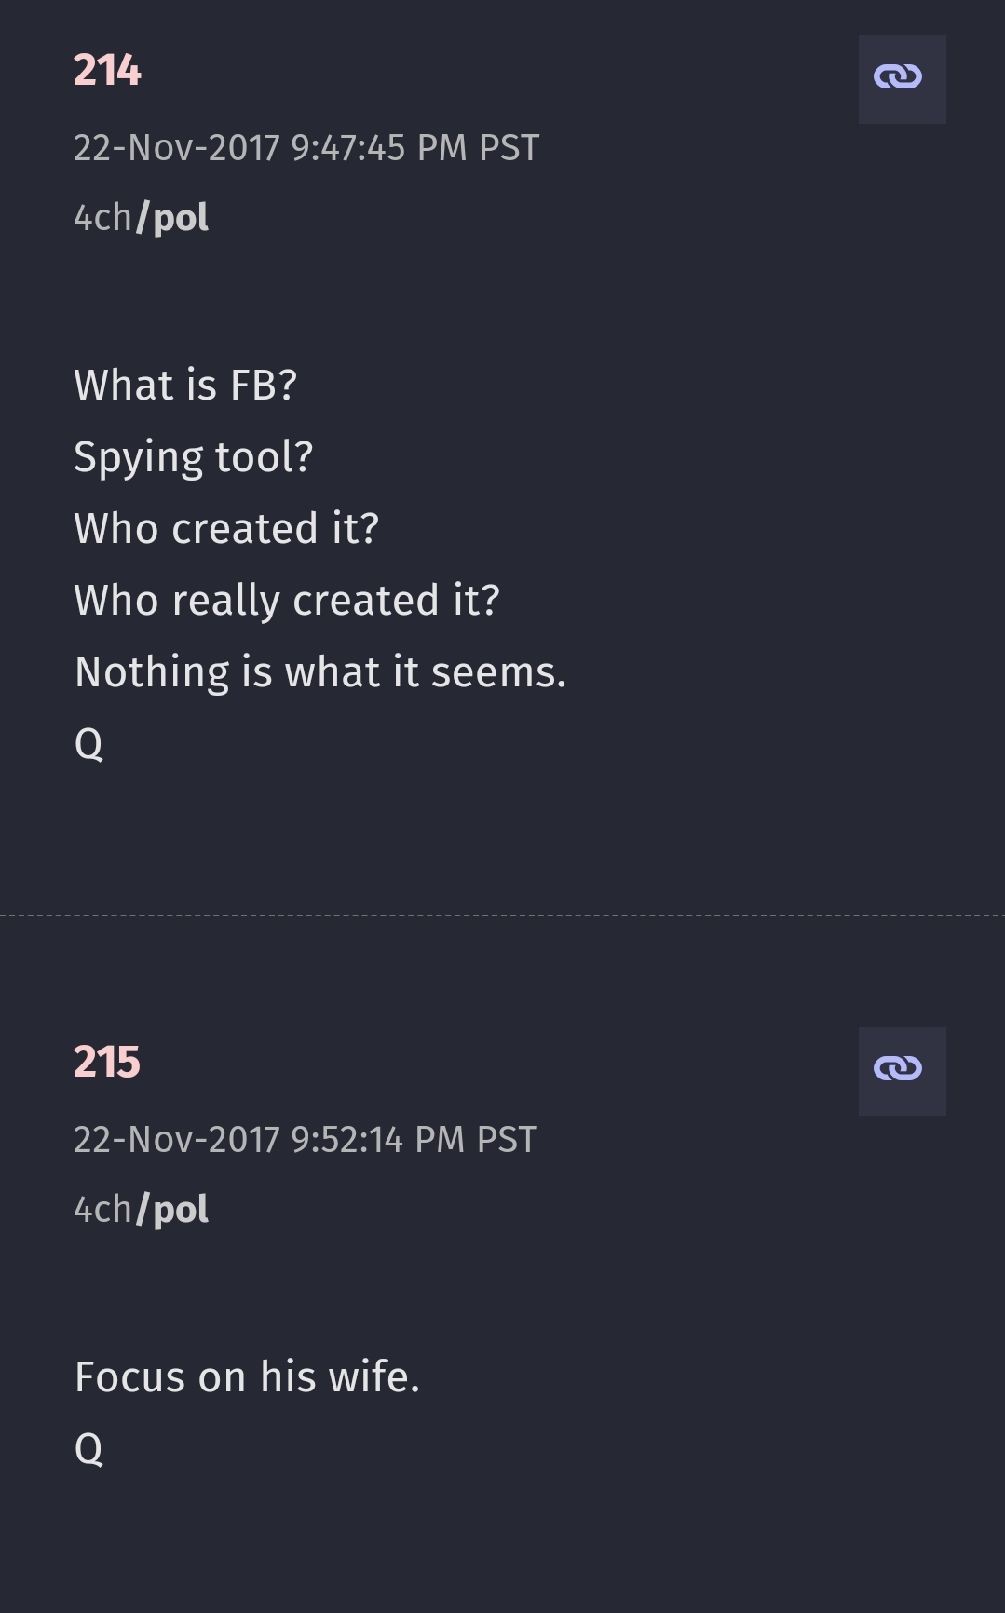This screenshot has width=1005, height=1613.
Task: Click the Q signature under post 214
Action: [x=88, y=744]
